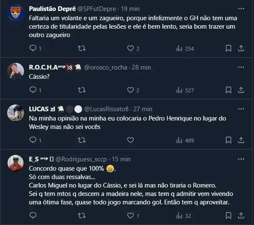Retweet LUCAS zl's Pedro Henrique tweet

coord(82,140)
